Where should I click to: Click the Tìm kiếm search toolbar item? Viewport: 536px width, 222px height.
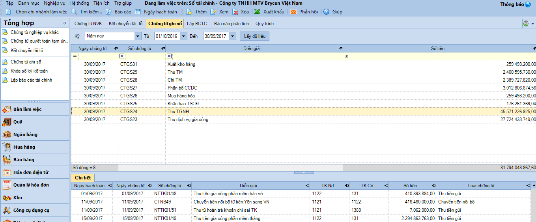(87, 12)
